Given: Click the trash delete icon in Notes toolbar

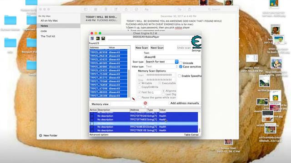Looking at the screenshot, I should [x=106, y=9].
